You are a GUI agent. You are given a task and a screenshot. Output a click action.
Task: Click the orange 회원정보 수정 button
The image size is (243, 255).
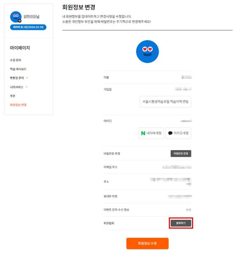[147, 243]
